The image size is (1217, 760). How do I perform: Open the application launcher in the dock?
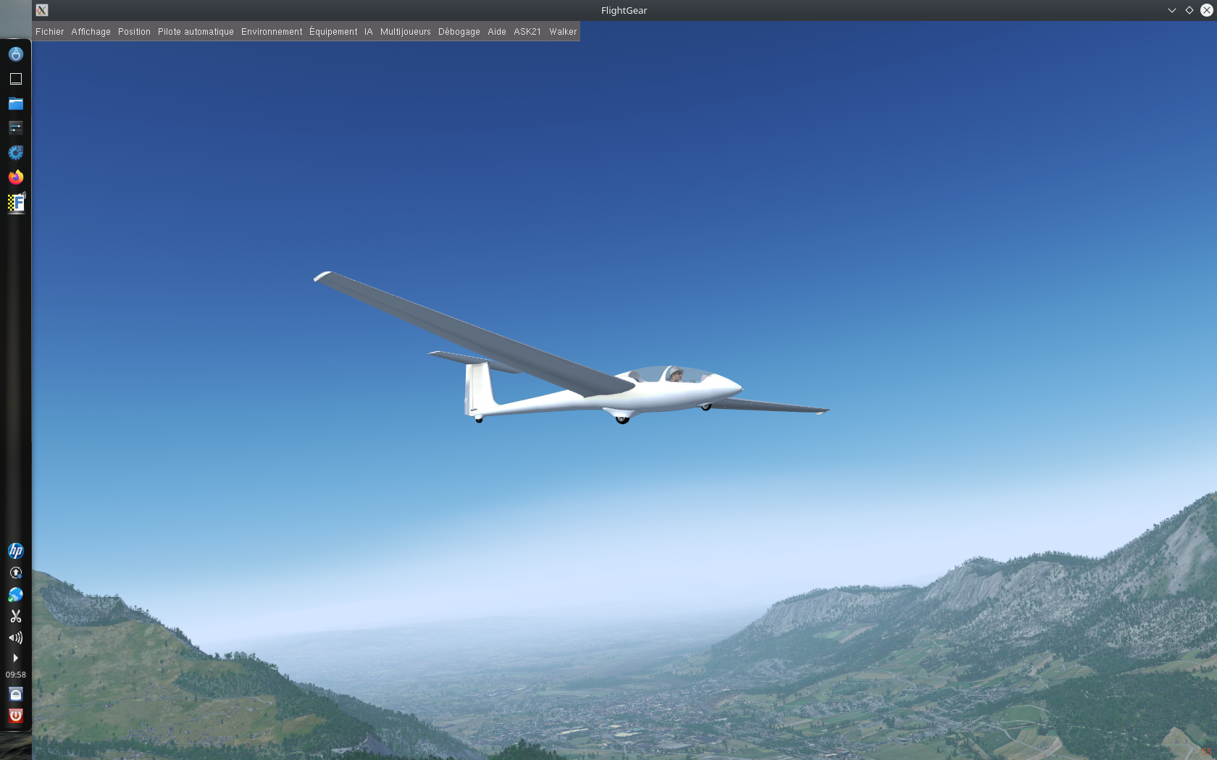16,54
